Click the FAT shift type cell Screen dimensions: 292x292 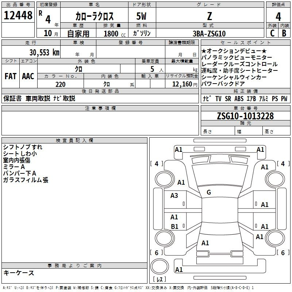pos(11,76)
